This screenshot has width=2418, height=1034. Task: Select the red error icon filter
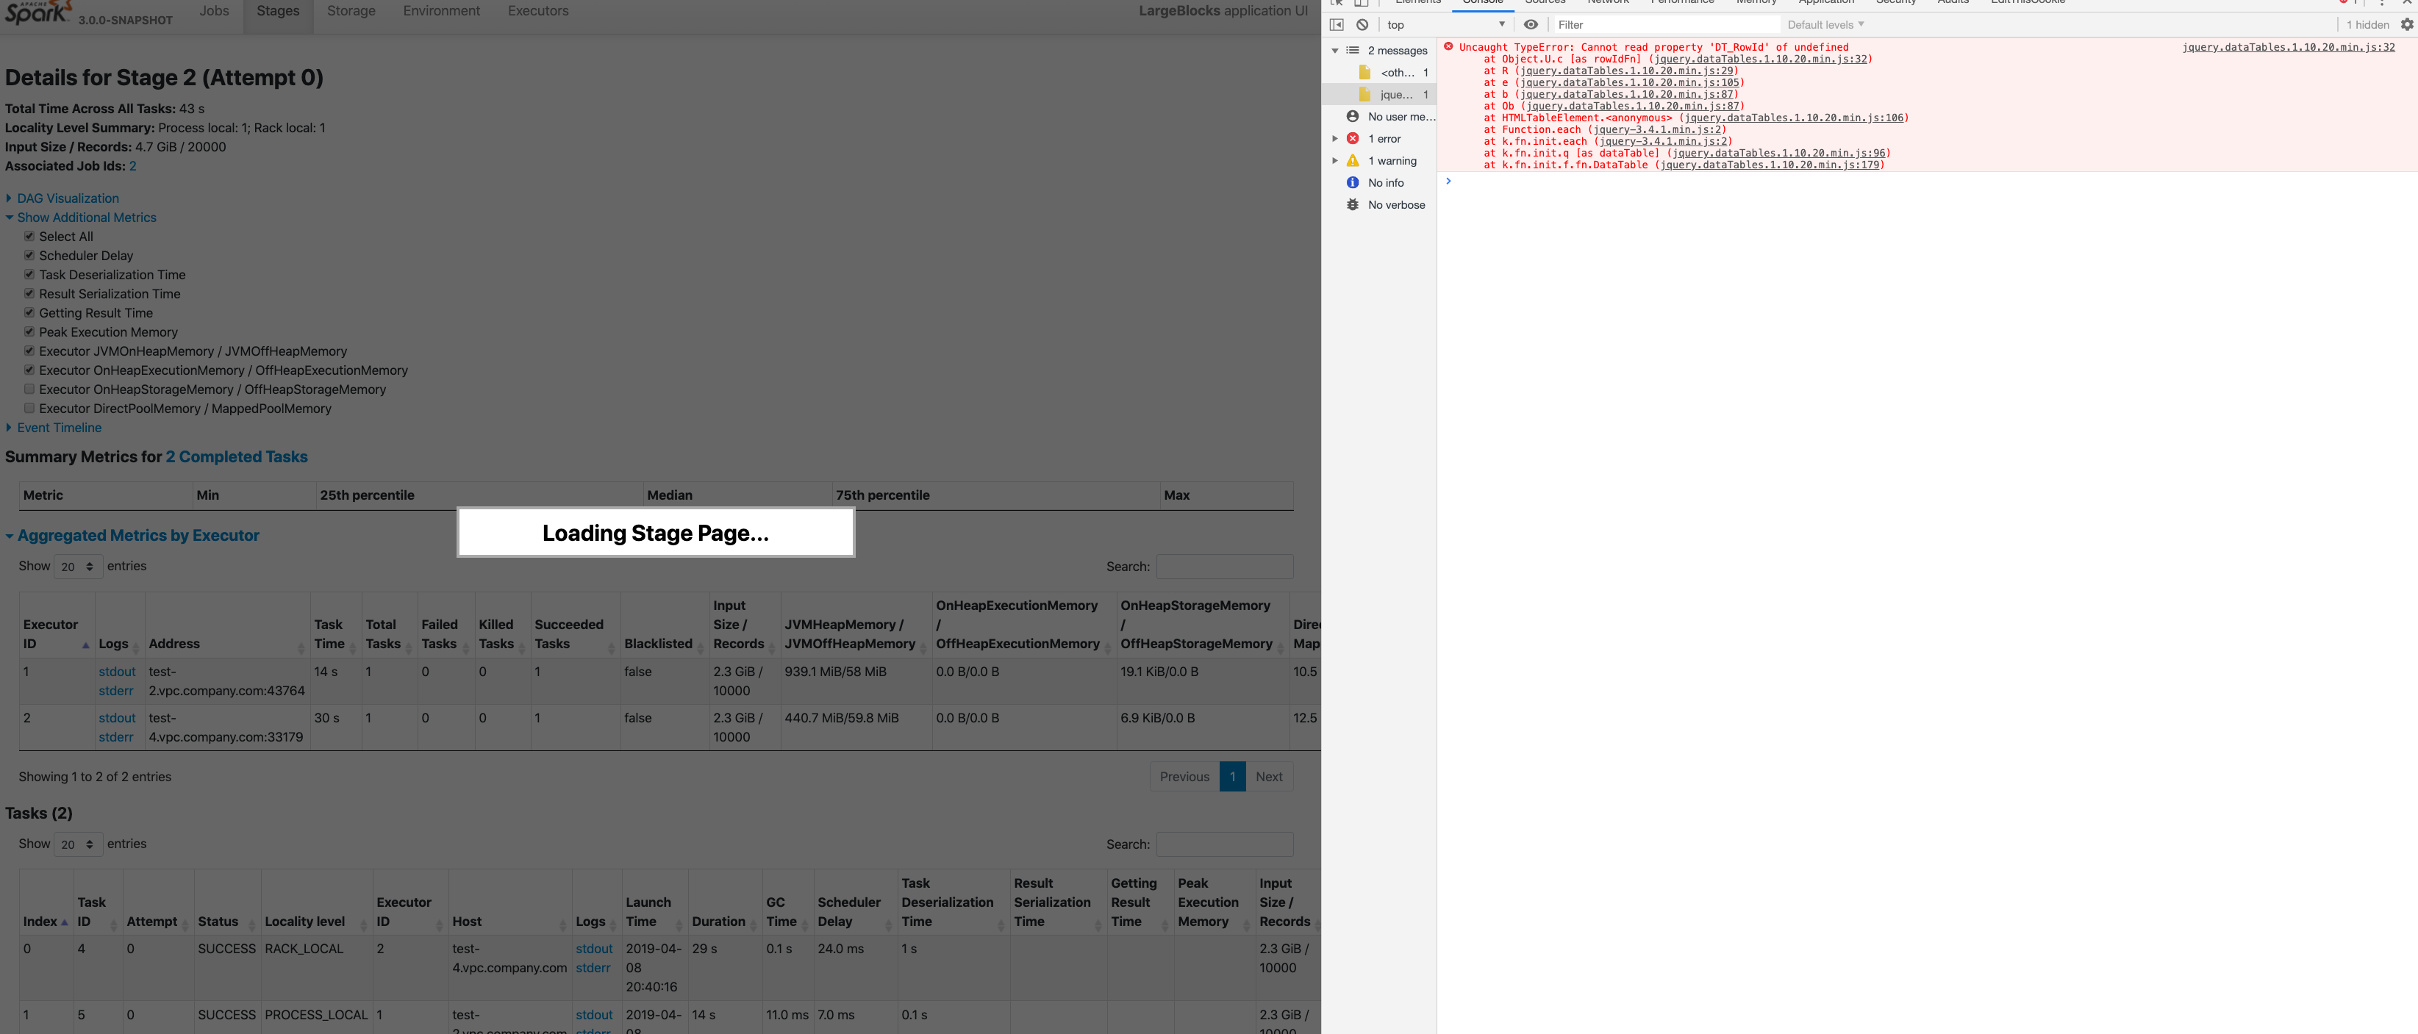[1353, 139]
